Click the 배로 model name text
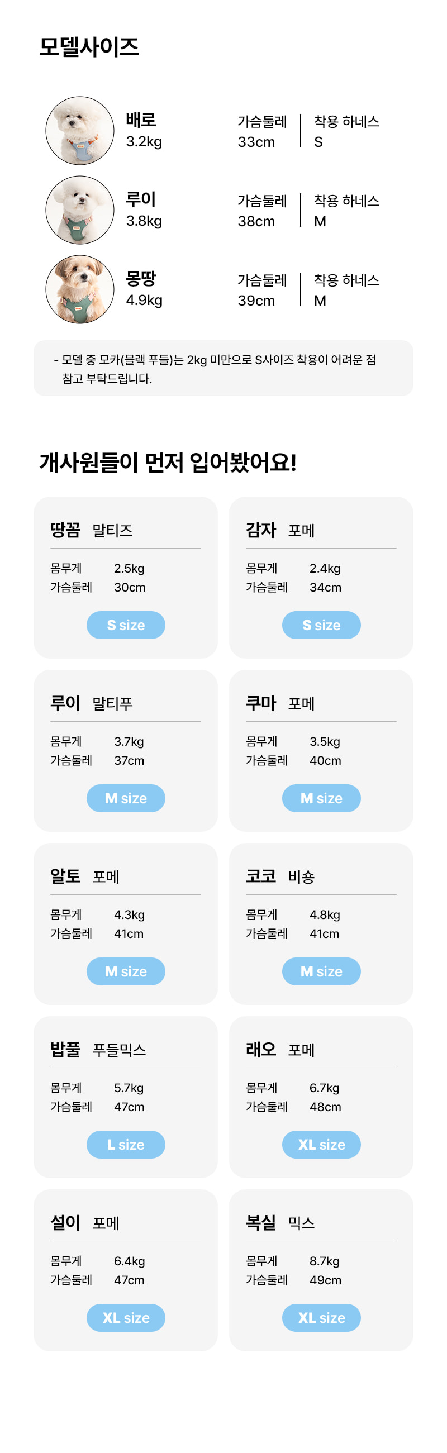 [141, 120]
